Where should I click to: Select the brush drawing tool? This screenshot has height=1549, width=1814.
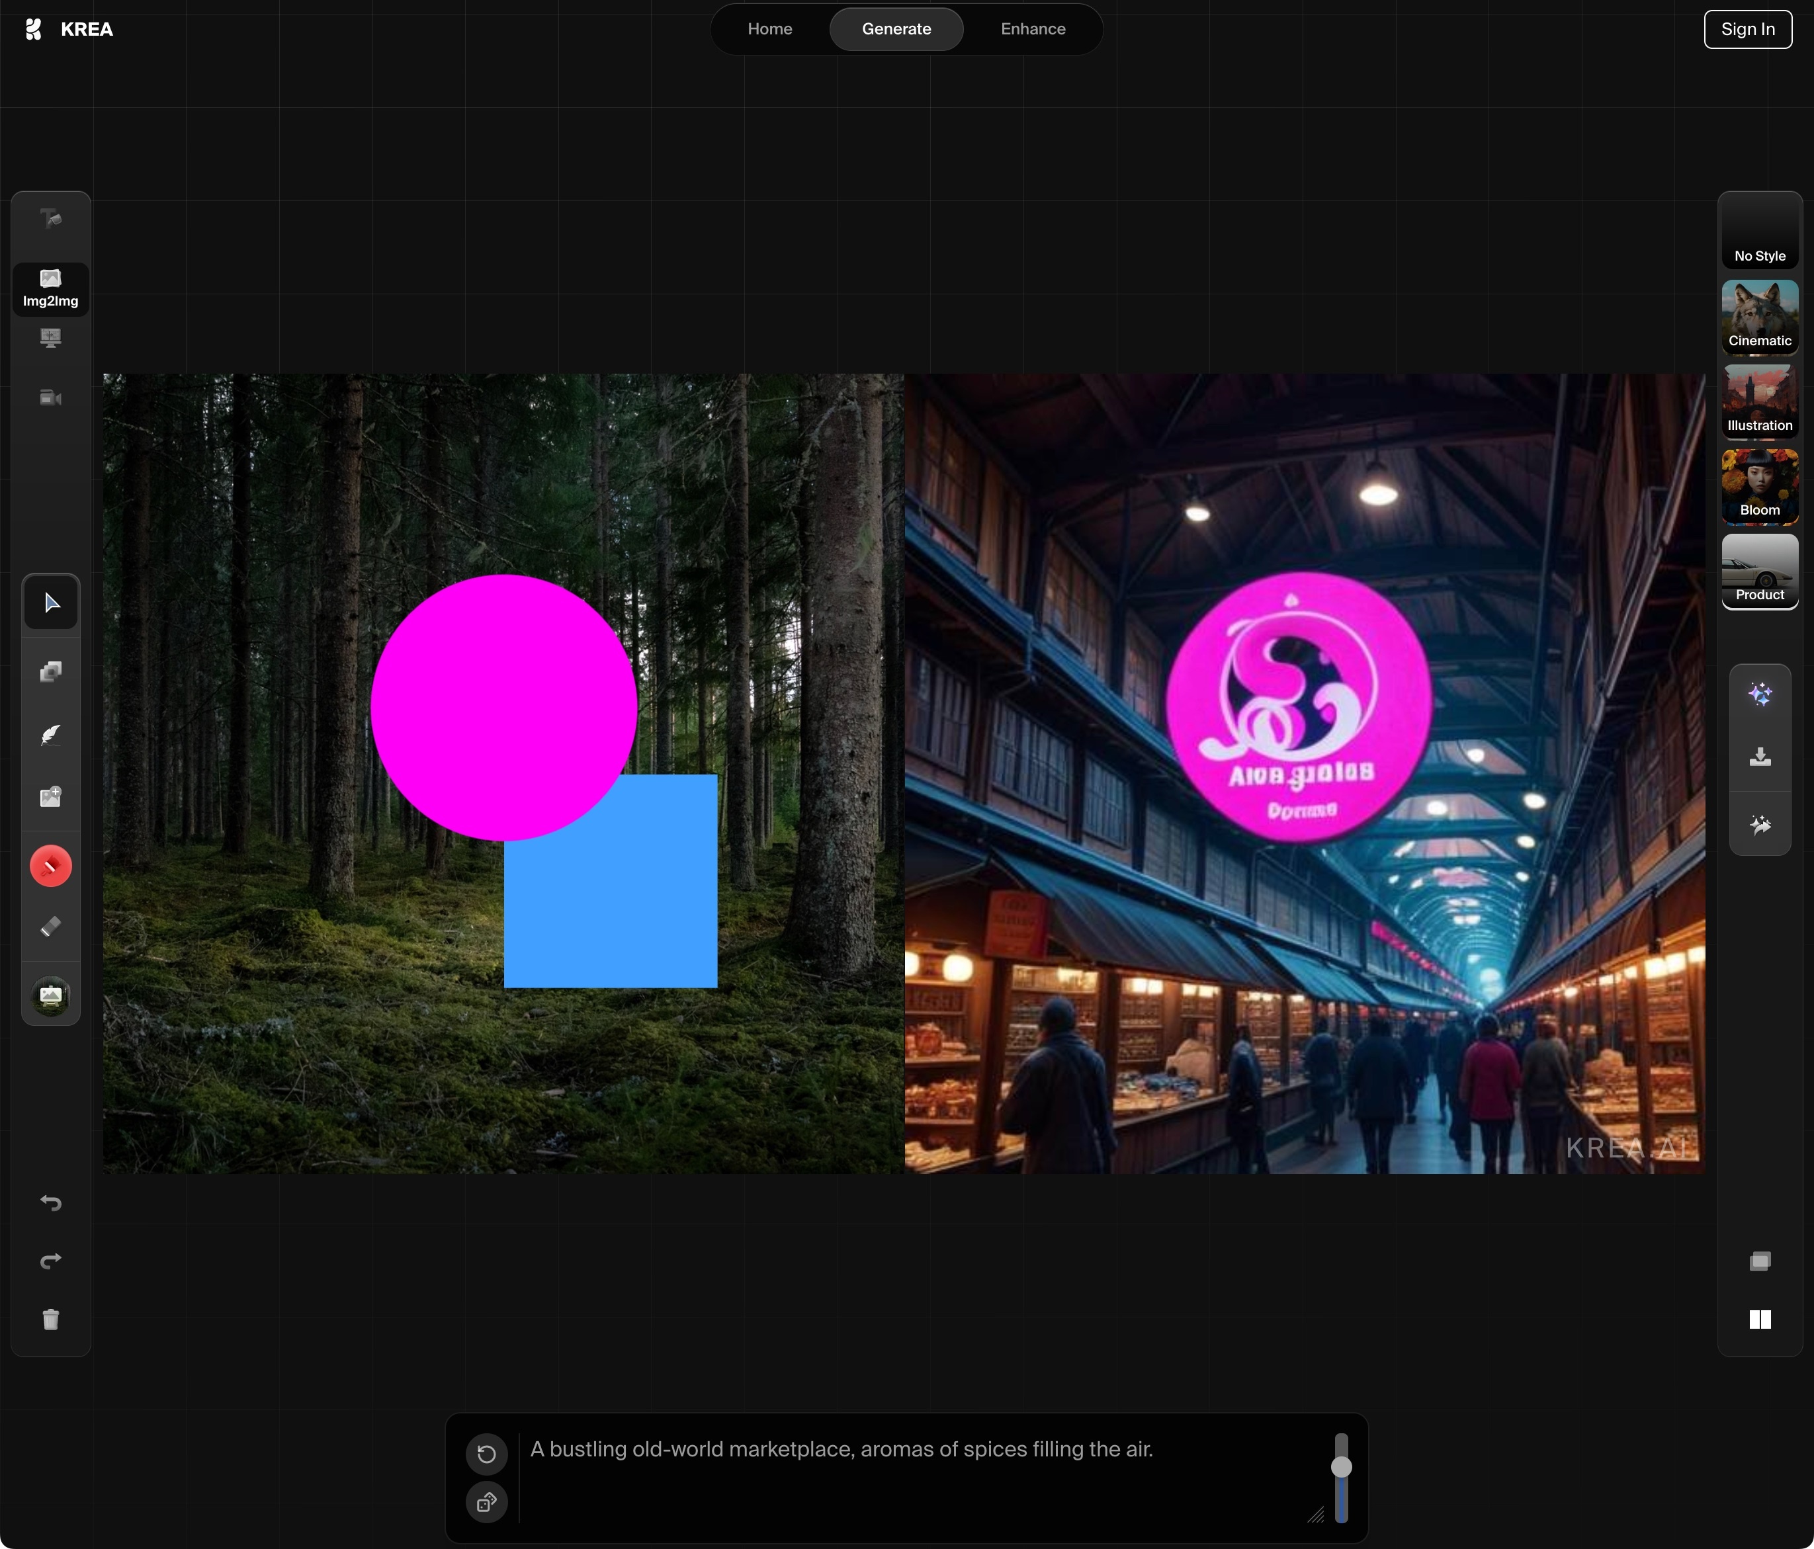point(51,734)
